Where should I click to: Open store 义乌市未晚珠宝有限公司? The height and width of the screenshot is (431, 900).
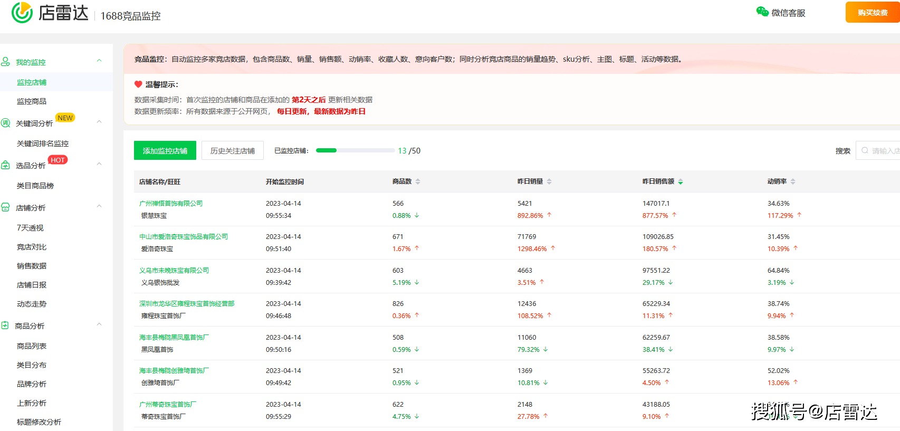click(174, 270)
